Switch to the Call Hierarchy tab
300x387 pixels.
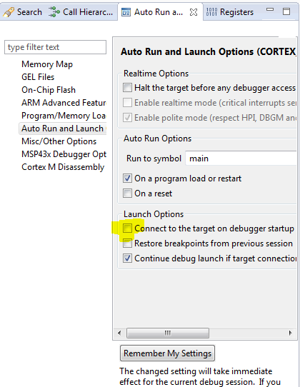point(81,12)
